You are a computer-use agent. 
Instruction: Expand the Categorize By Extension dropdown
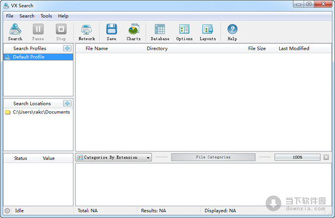(x=114, y=158)
